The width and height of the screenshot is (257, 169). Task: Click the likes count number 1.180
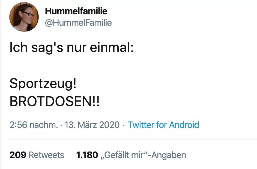point(87,155)
